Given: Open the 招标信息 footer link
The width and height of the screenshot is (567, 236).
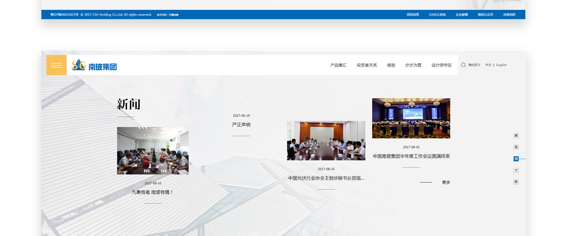Looking at the screenshot, I should point(413,14).
